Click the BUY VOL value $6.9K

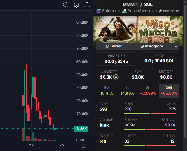click(130, 125)
